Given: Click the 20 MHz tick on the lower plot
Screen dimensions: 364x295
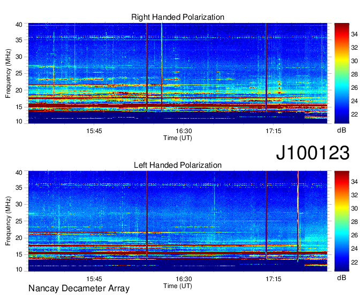Looking at the screenshot, I should 19,238.
